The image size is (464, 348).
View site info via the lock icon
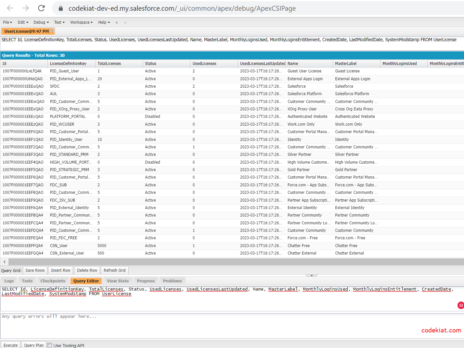61,8
